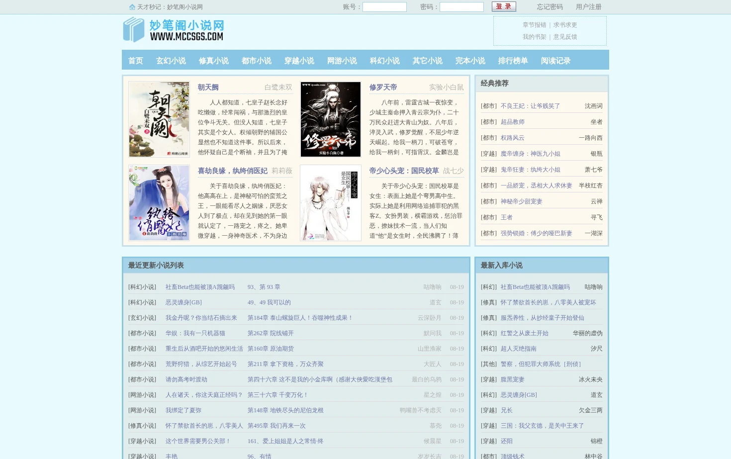Open chapter 93、第 93 章 link
Viewport: 731px width, 459px height.
coord(264,287)
